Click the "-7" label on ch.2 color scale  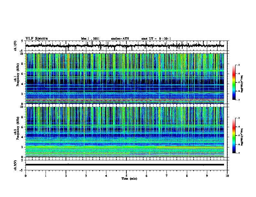point(239,153)
